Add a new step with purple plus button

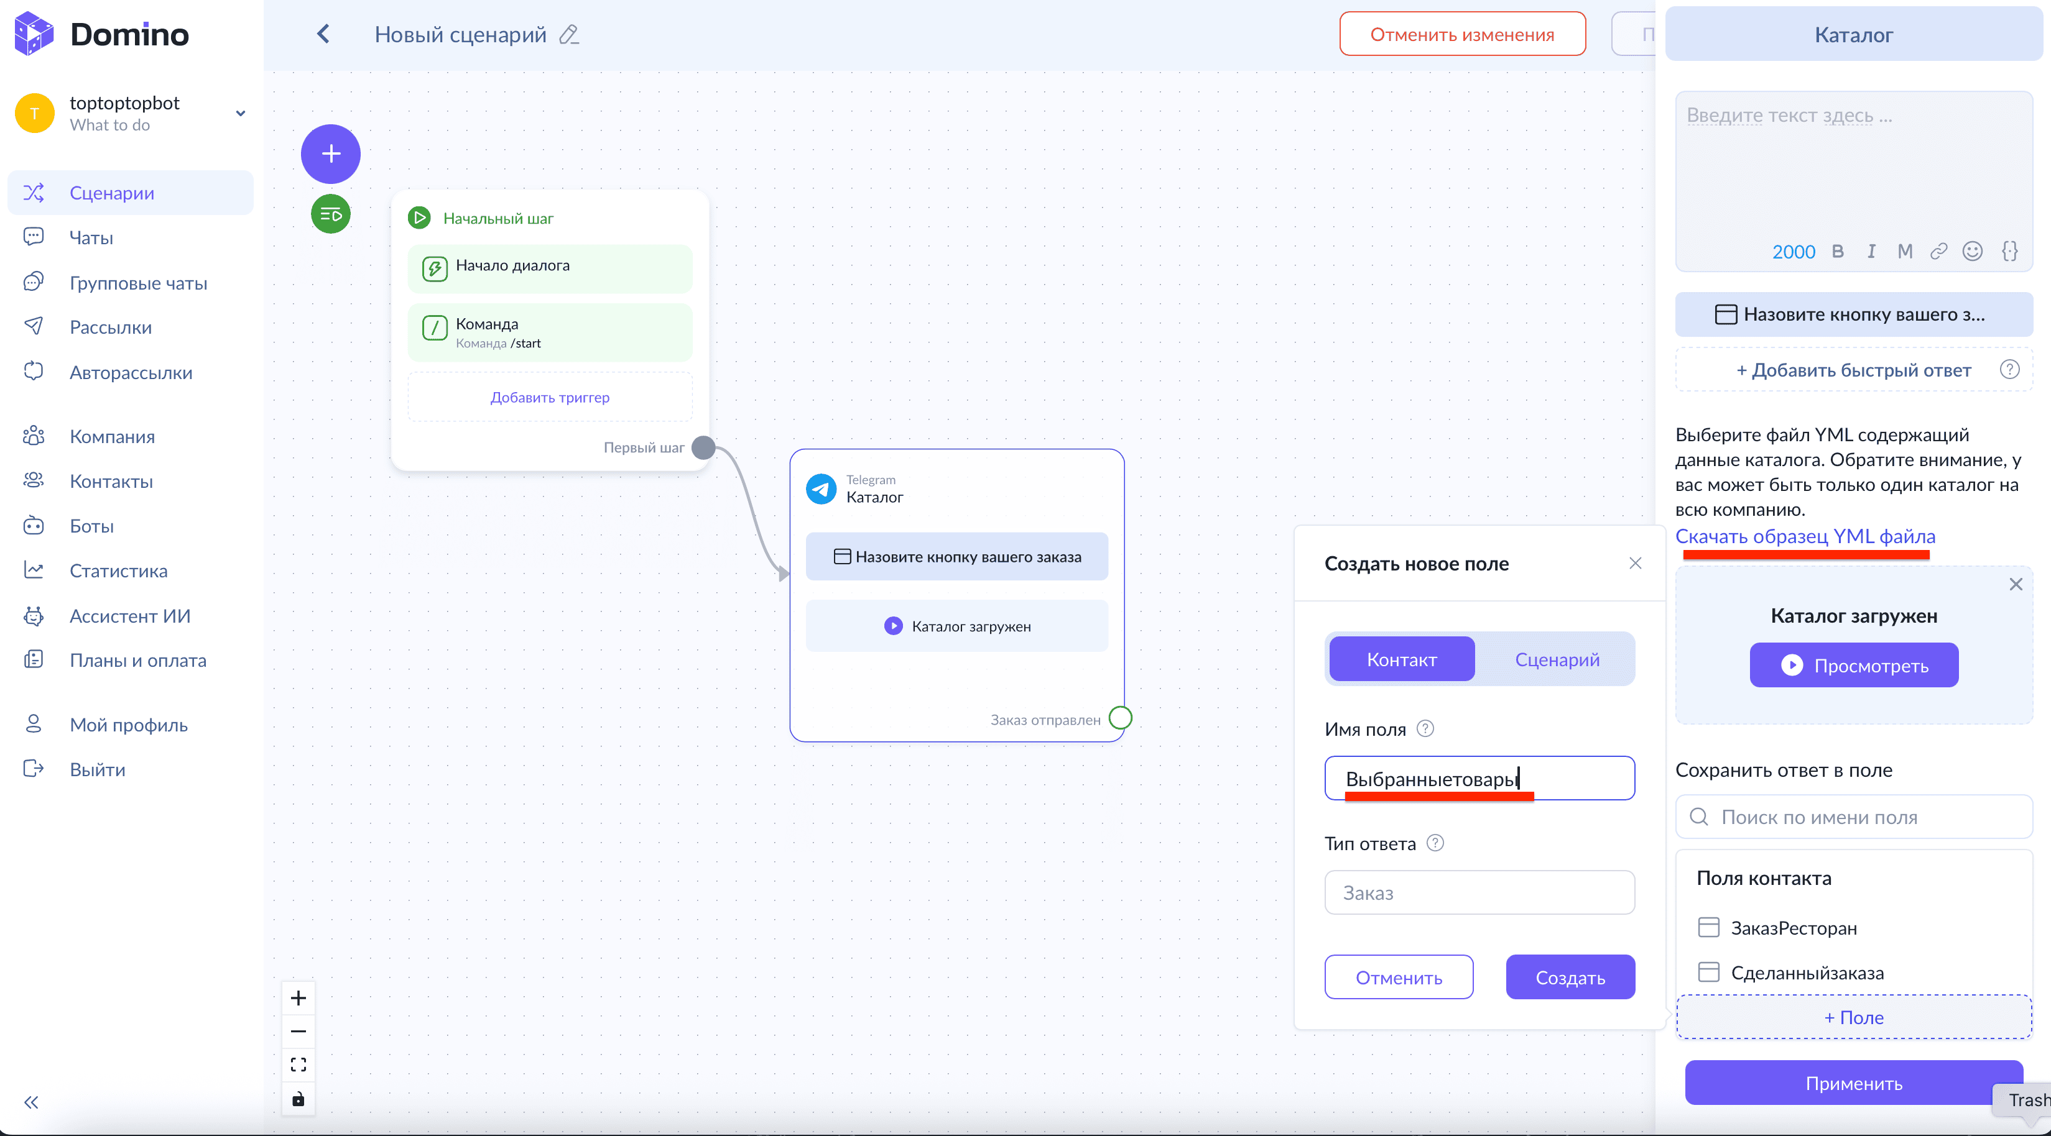click(330, 153)
